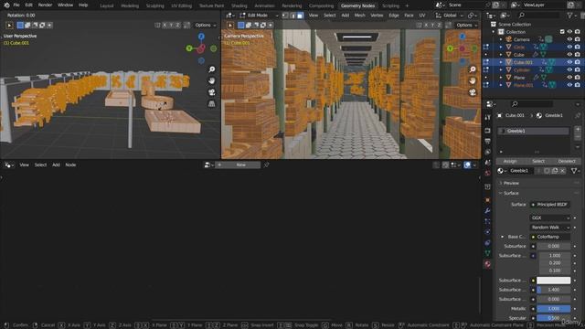Open the Material properties tab
The height and width of the screenshot is (329, 585).
pyautogui.click(x=487, y=264)
